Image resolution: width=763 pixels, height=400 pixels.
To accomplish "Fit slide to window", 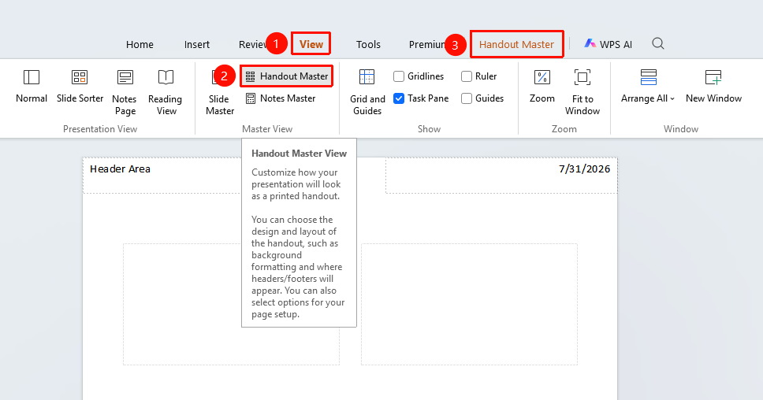I will pos(582,92).
